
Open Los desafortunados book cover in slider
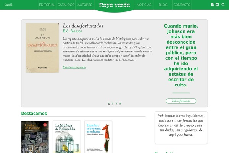[x=42, y=48]
